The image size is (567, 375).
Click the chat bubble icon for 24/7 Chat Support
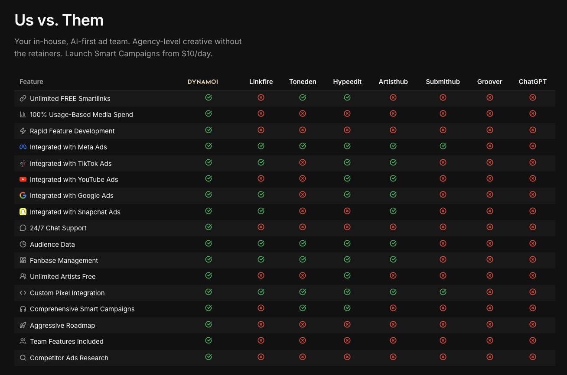point(23,227)
